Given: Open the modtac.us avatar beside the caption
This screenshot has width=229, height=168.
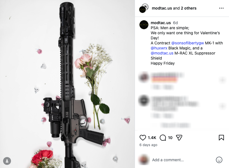Looking at the screenshot, I should [144, 25].
